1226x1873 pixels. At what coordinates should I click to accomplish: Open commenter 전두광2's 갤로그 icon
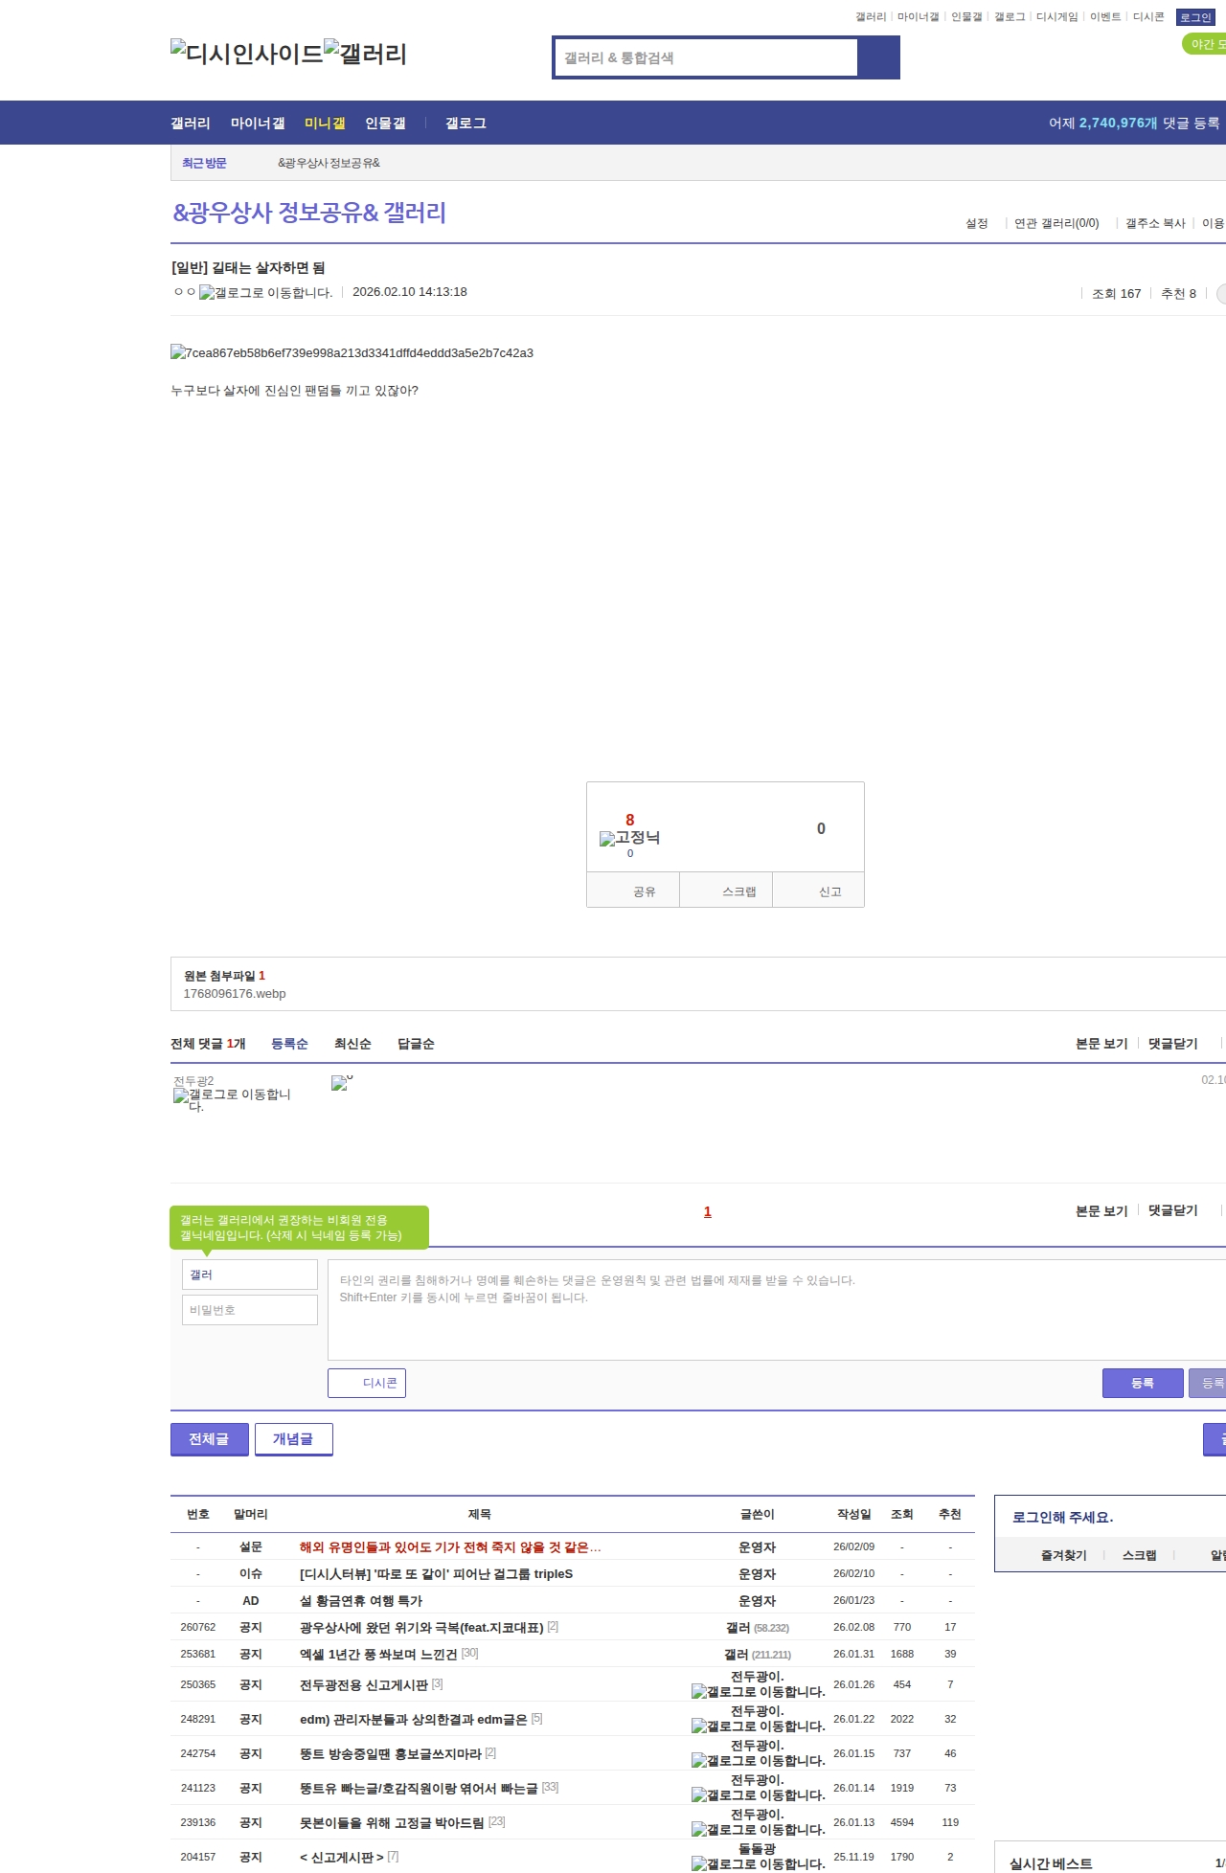(232, 1099)
